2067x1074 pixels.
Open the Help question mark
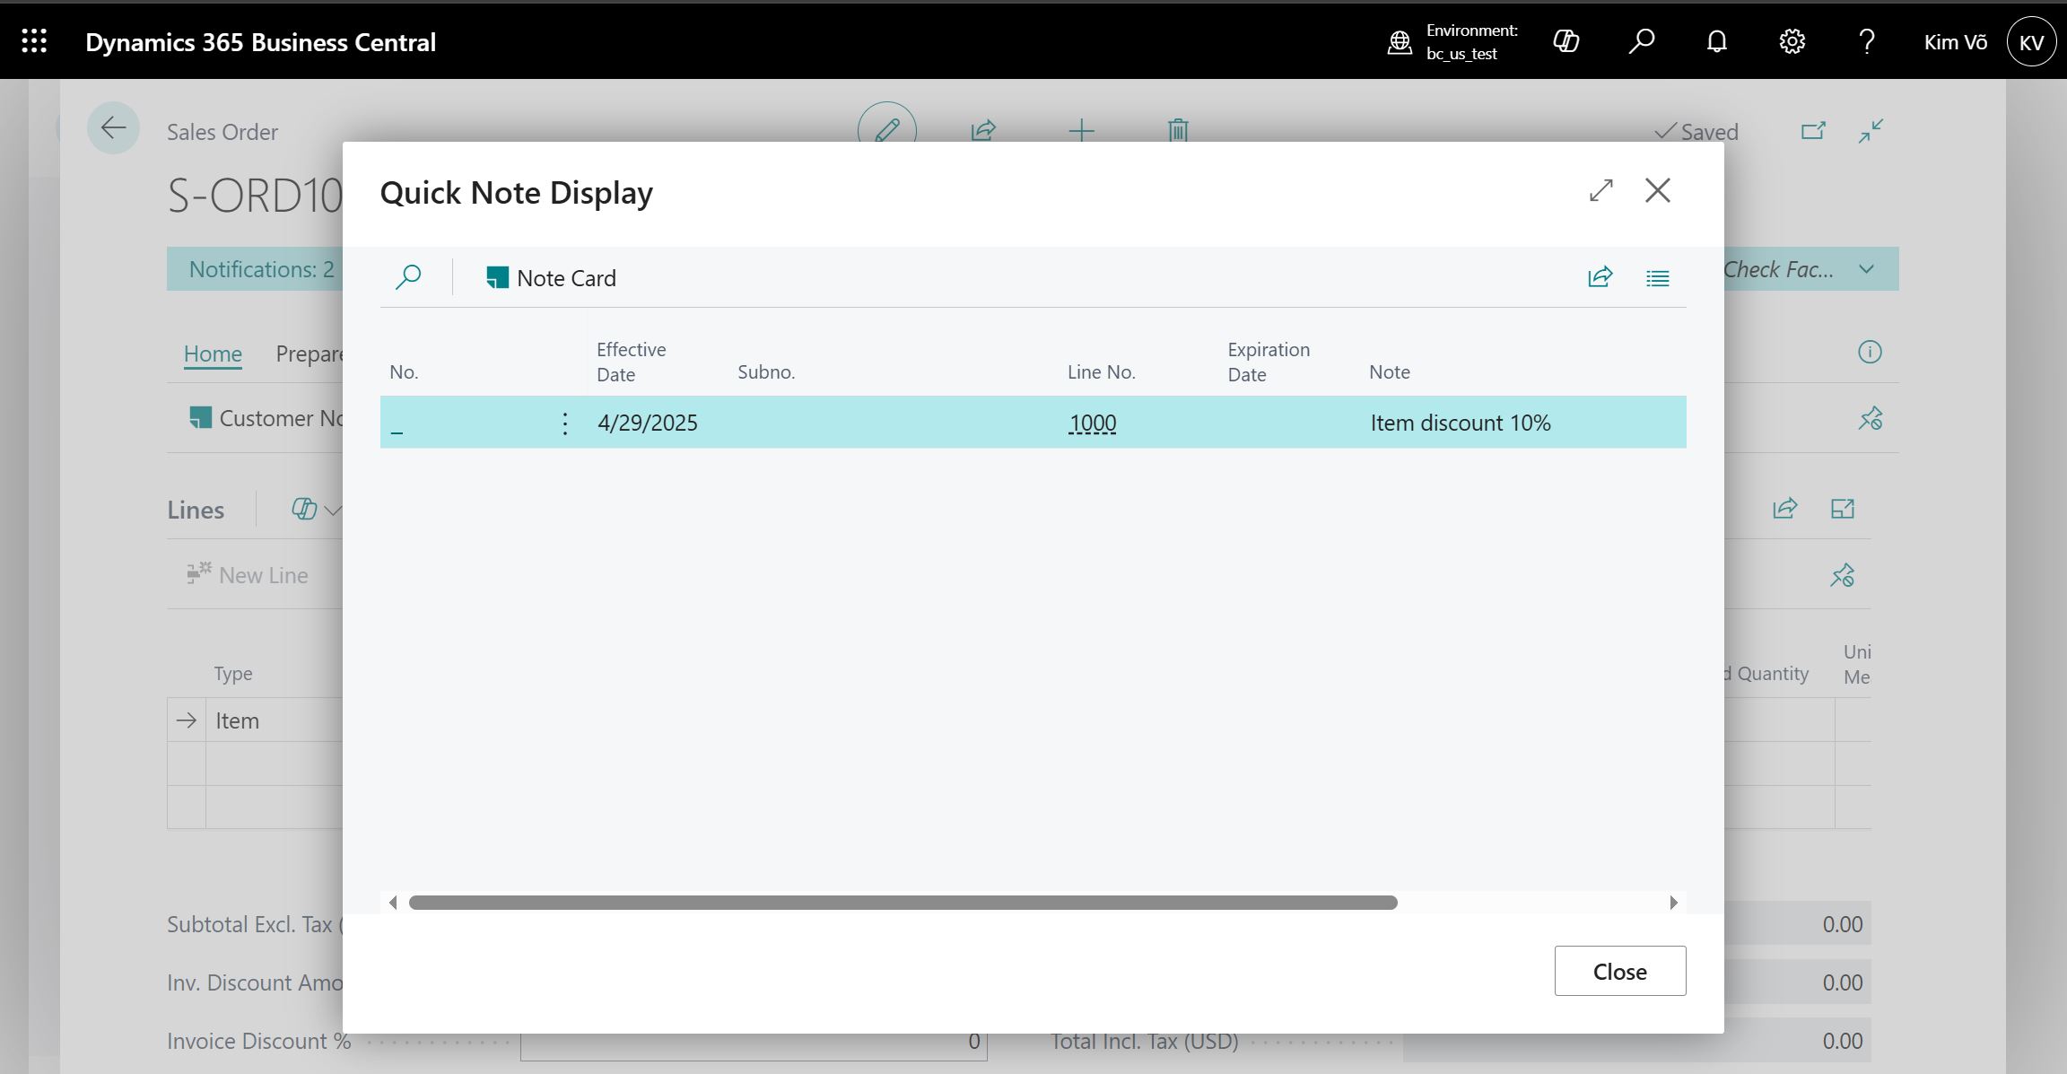(x=1867, y=41)
